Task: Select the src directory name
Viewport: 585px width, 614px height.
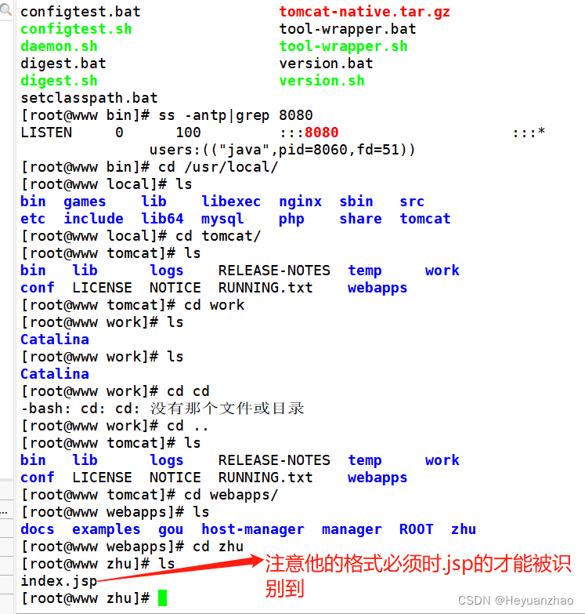Action: 412,202
